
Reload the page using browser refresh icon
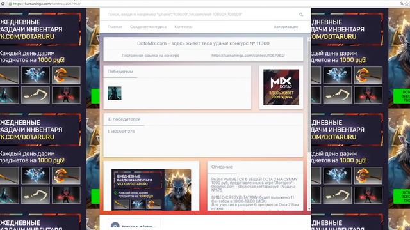3,4
